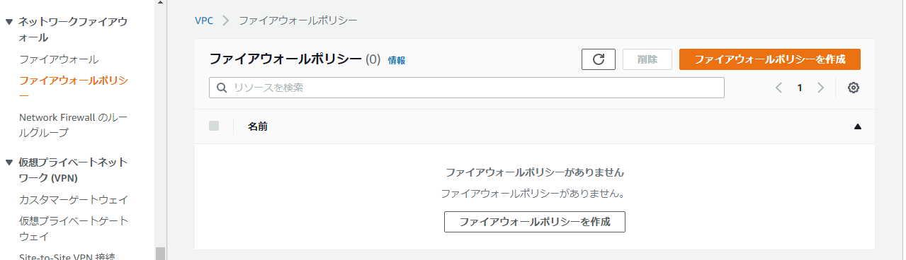Collapse 仮想プライベートネットワーク (VPN) section
Viewport: 906px width, 260px height.
pyautogui.click(x=9, y=162)
